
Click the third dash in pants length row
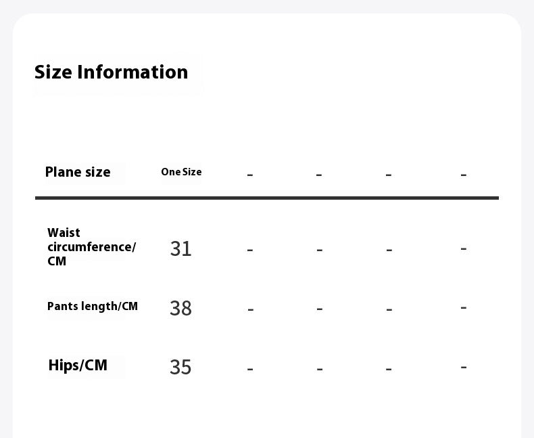[389, 309]
